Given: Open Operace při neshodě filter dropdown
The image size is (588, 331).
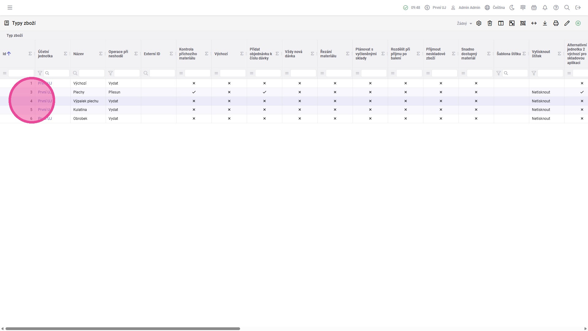Looking at the screenshot, I should [126, 73].
